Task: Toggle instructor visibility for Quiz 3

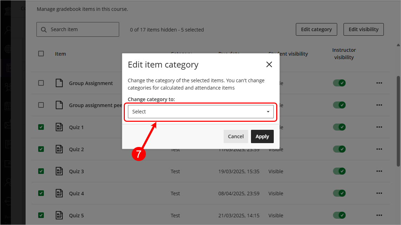Action: click(x=339, y=171)
